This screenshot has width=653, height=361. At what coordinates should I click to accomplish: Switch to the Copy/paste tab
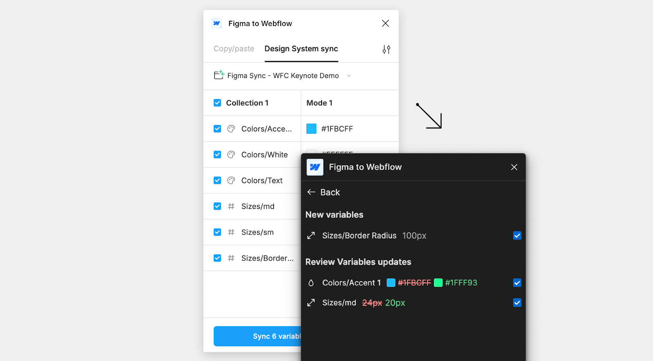coord(234,49)
